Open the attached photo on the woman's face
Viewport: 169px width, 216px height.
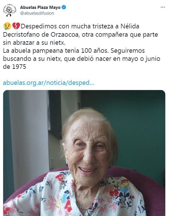click(88, 149)
